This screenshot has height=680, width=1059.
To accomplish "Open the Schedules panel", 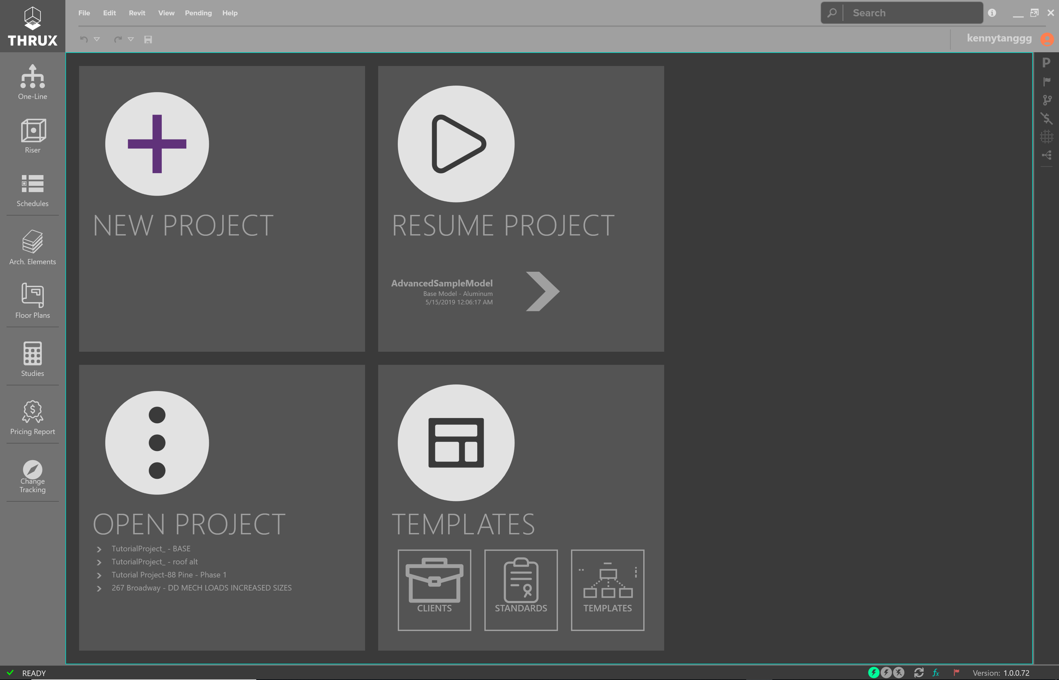I will pyautogui.click(x=32, y=190).
